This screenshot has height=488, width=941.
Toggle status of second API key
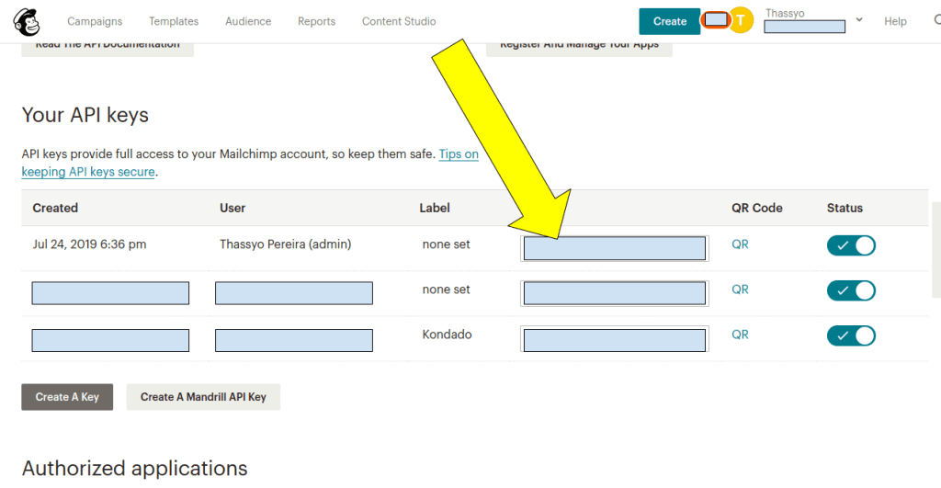tap(851, 290)
